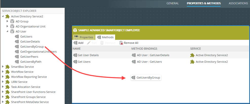Image resolution: width=250 pixels, height=104 pixels.
Task: Select the Get Users method row
Action: click(84, 62)
